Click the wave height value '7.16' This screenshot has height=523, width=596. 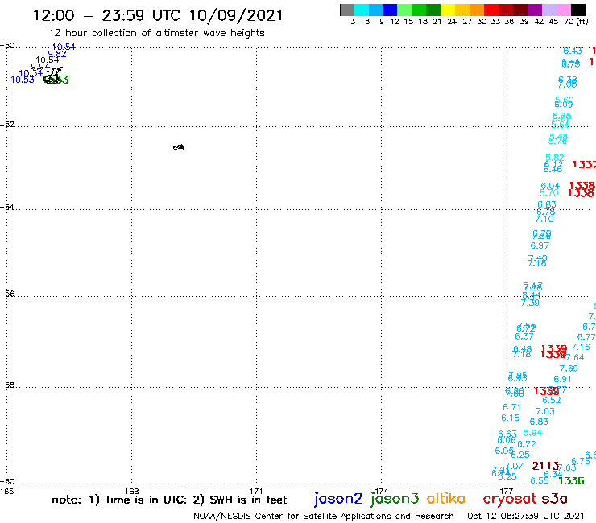581,347
